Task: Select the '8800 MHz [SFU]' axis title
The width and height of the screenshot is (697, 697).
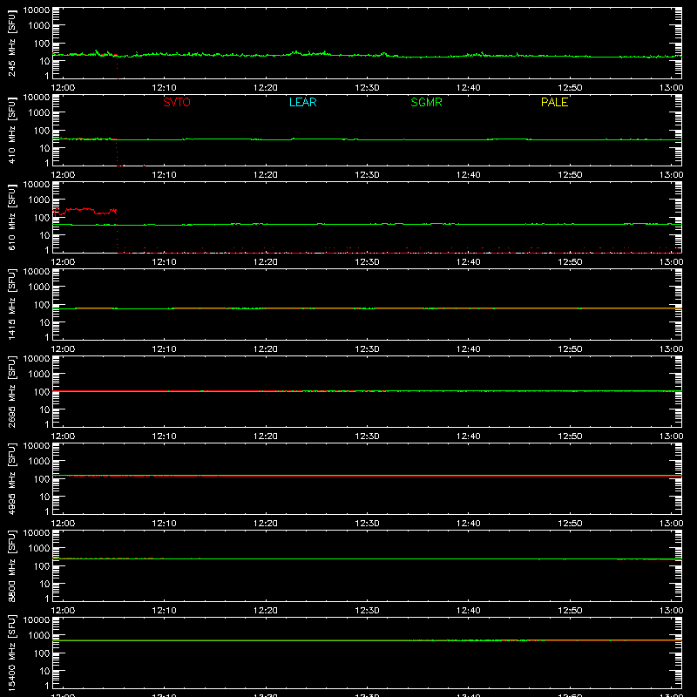Action: click(x=12, y=565)
